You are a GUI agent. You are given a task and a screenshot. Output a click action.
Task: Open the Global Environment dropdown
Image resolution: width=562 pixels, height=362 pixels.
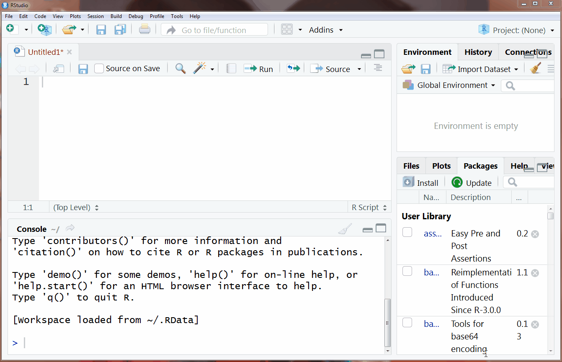coord(449,85)
